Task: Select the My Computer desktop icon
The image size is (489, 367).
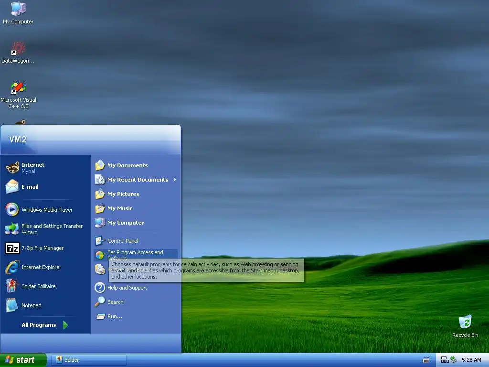Action: pyautogui.click(x=18, y=9)
